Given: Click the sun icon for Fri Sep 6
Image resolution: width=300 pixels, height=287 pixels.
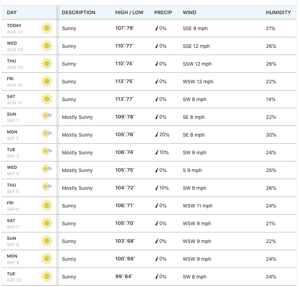Looking at the screenshot, I should point(47,205).
